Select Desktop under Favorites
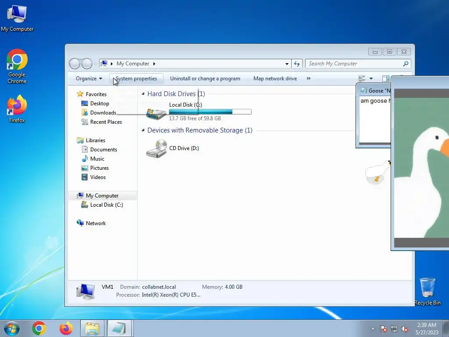 [x=95, y=104]
